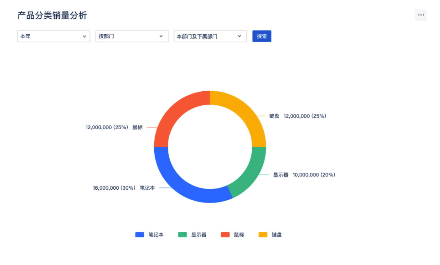This screenshot has height=265, width=440.
Task: Click the 产品分类销量分析 title
Action: 52,15
